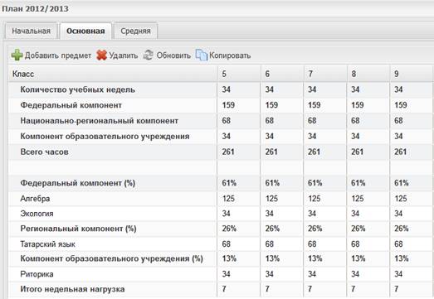Click the Риторика value 34 for grade 8
The image size is (434, 299).
coord(355,274)
